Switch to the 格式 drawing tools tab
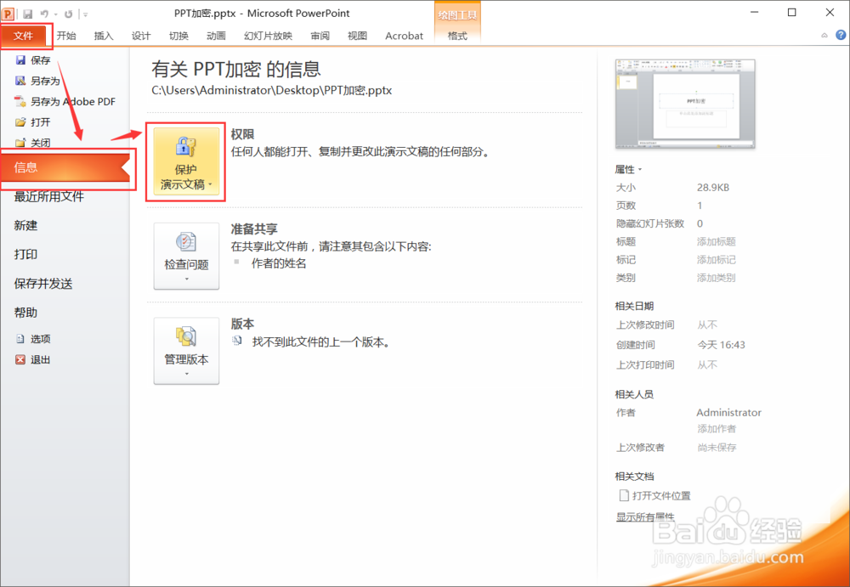 pyautogui.click(x=457, y=36)
